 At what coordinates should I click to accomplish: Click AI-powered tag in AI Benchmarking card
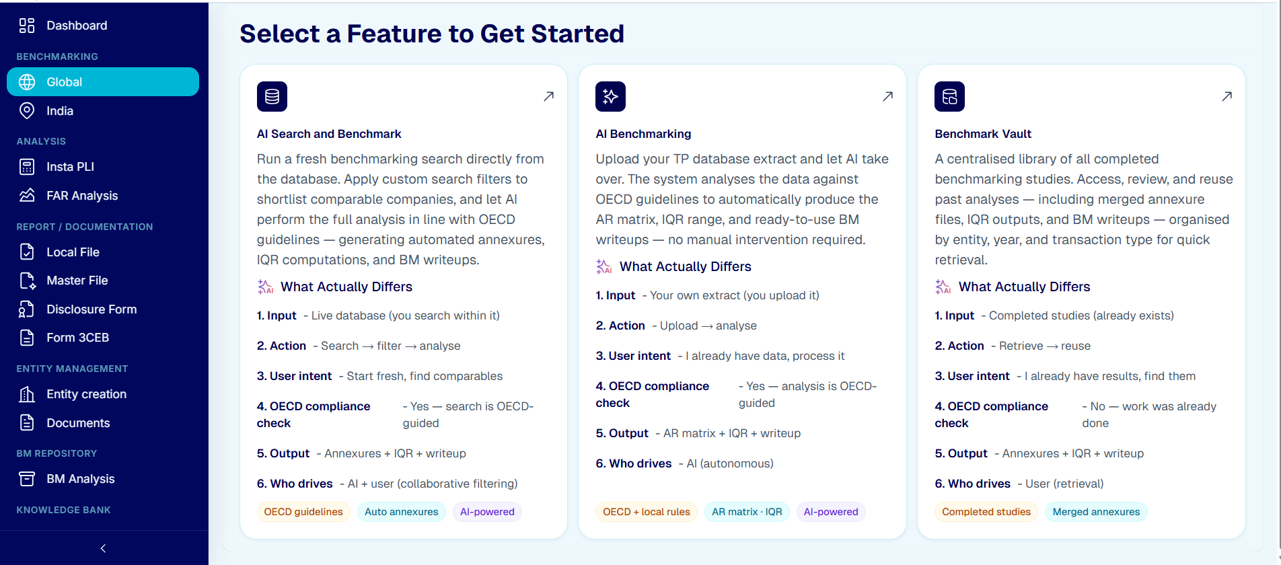[831, 512]
